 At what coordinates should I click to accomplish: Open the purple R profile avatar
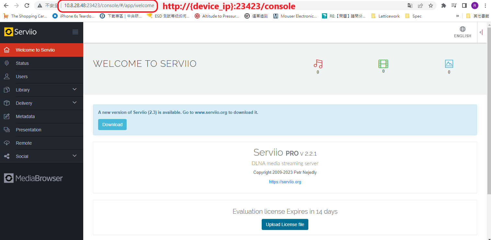[x=475, y=6]
